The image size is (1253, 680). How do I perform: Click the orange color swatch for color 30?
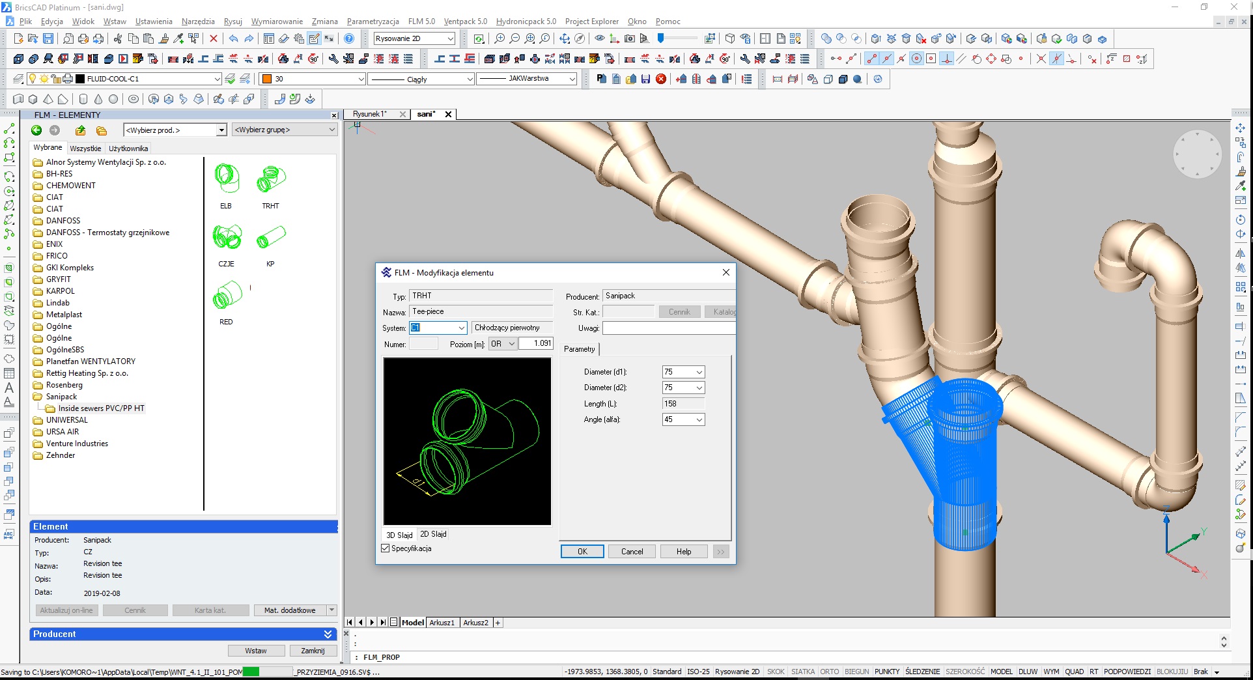pos(266,79)
